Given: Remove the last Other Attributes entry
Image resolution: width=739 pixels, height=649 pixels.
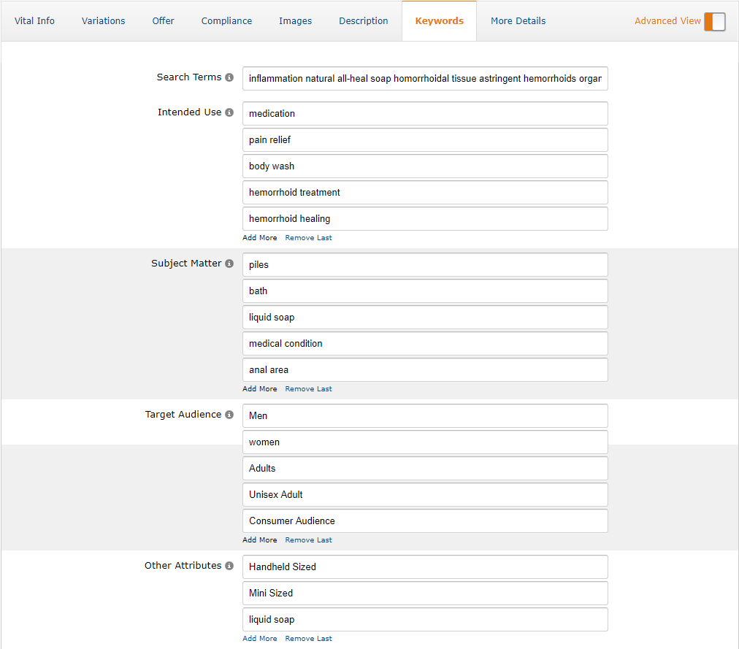Looking at the screenshot, I should coord(308,638).
